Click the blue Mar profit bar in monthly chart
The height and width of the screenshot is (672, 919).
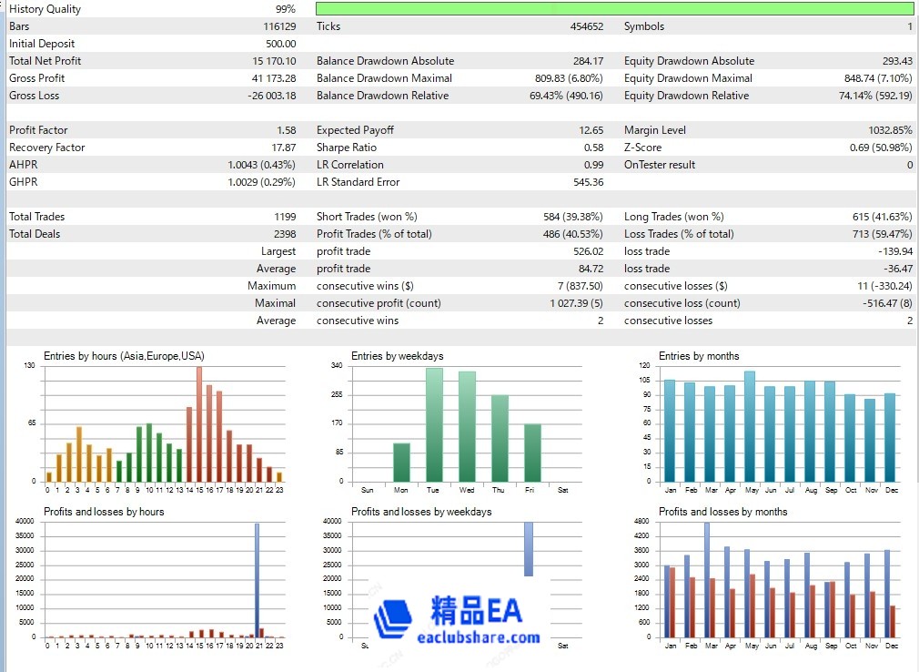tap(707, 580)
